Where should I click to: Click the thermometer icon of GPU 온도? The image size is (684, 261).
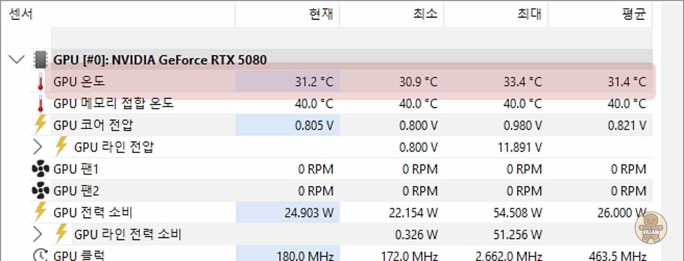click(40, 82)
